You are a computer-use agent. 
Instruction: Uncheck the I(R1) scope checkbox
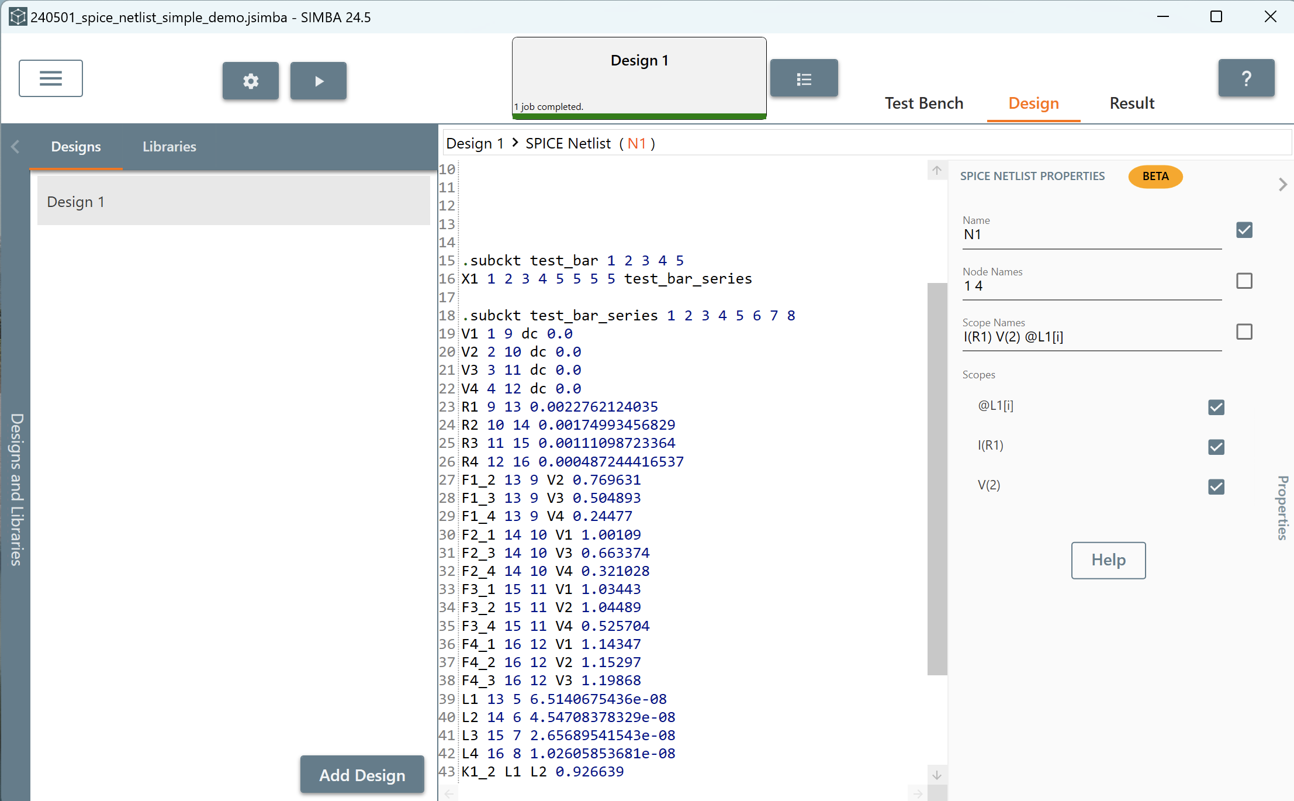point(1216,447)
